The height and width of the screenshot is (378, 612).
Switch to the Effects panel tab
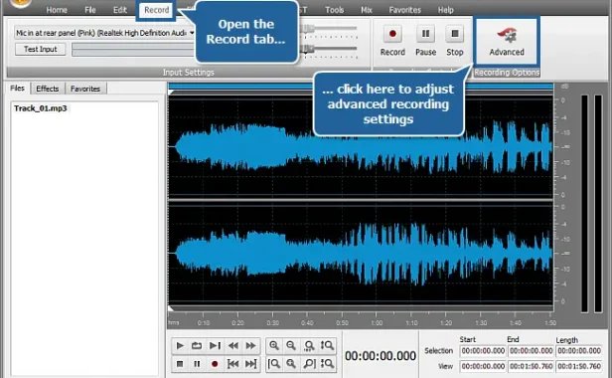(48, 89)
